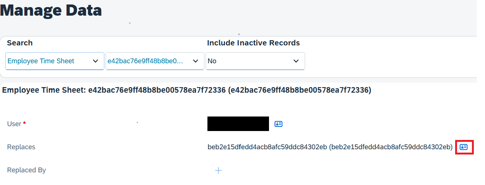Click the Replaced By field label
Image resolution: width=485 pixels, height=185 pixels.
(26, 170)
